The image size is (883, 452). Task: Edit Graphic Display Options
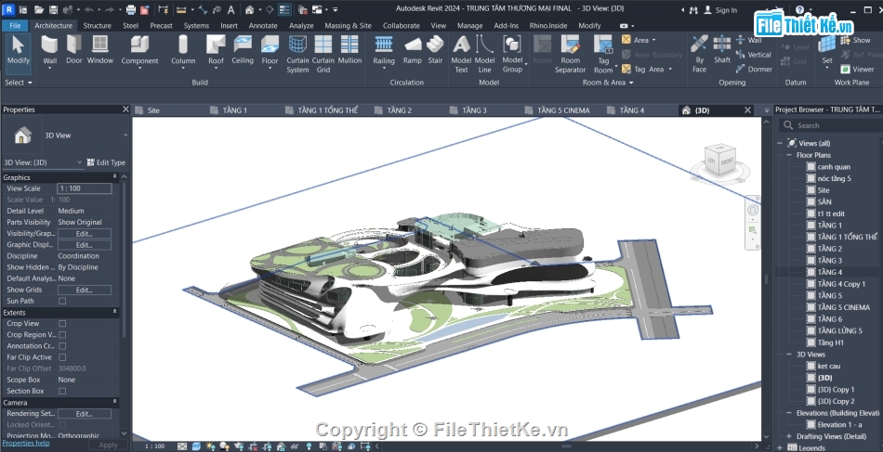84,244
